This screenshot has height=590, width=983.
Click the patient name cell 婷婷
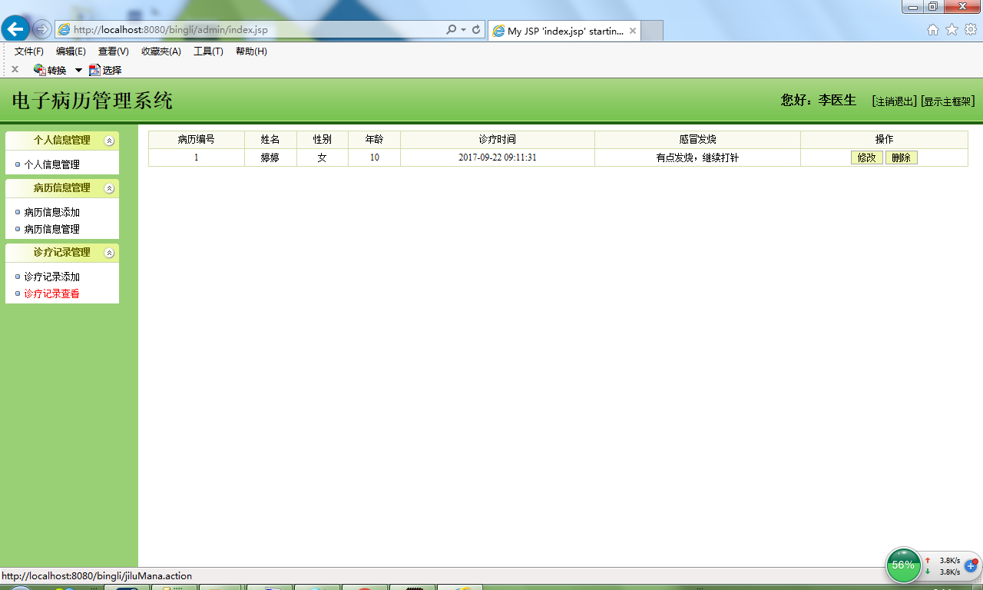(270, 157)
